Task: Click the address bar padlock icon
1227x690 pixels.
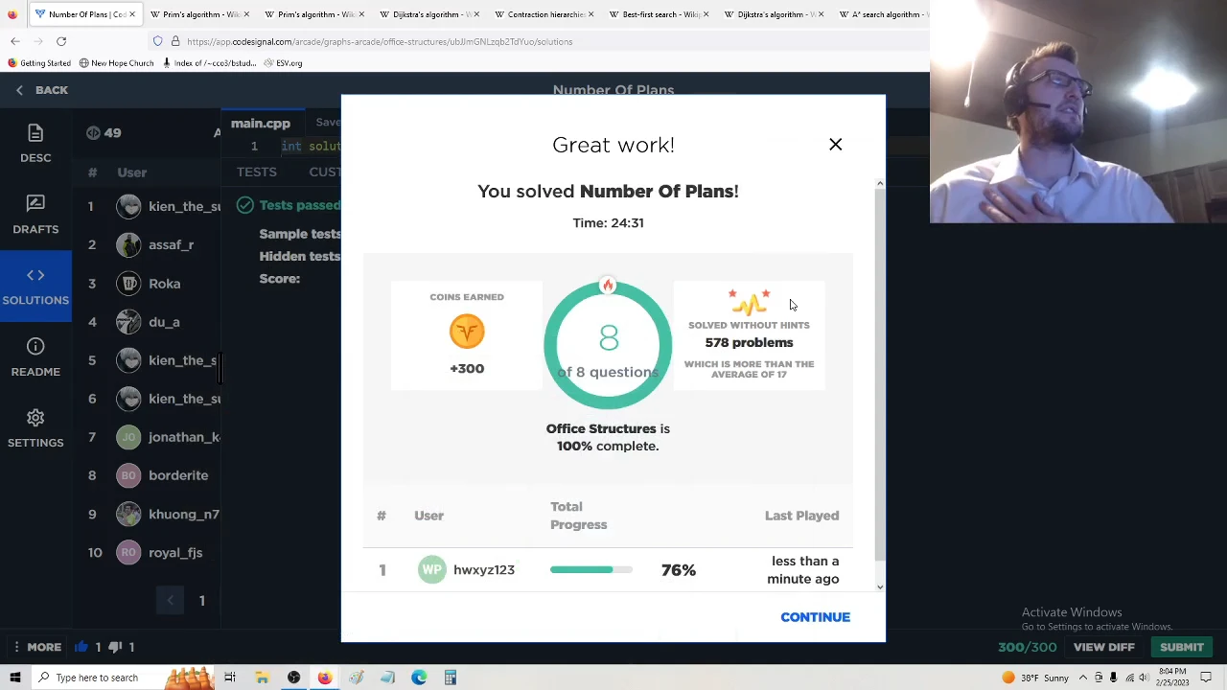Action: [174, 41]
